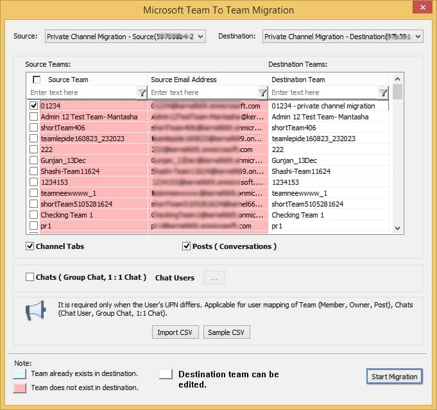Toggle the select-all Source Team header checkbox
437x410 pixels.
[x=37, y=80]
